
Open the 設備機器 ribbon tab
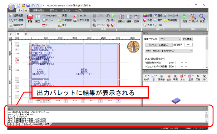point(38,10)
